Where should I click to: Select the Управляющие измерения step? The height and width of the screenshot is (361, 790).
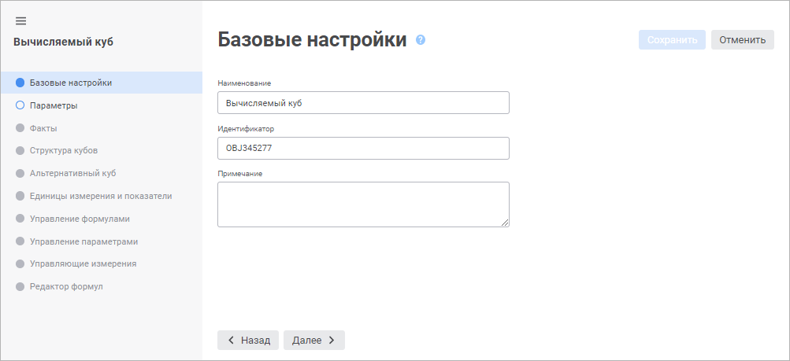click(83, 263)
